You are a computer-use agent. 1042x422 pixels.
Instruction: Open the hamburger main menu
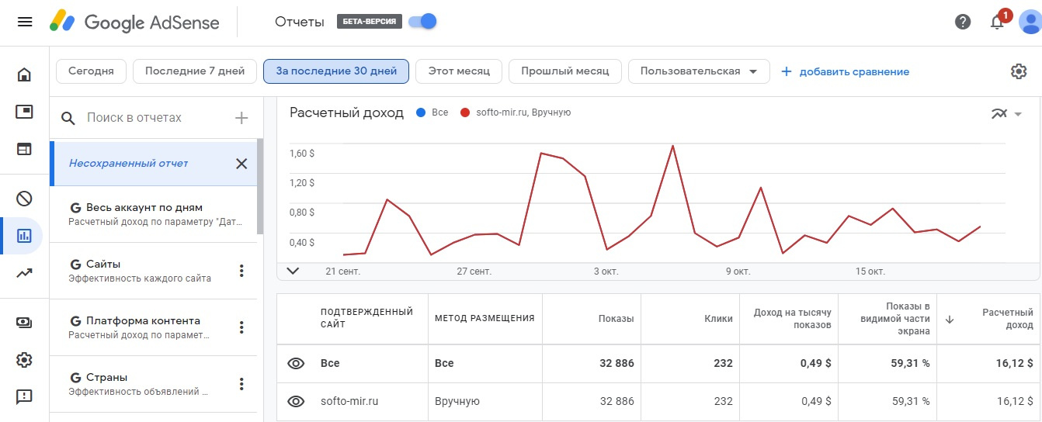click(25, 22)
